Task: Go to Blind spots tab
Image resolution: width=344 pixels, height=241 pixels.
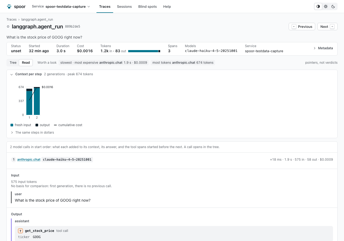Action: (x=148, y=6)
